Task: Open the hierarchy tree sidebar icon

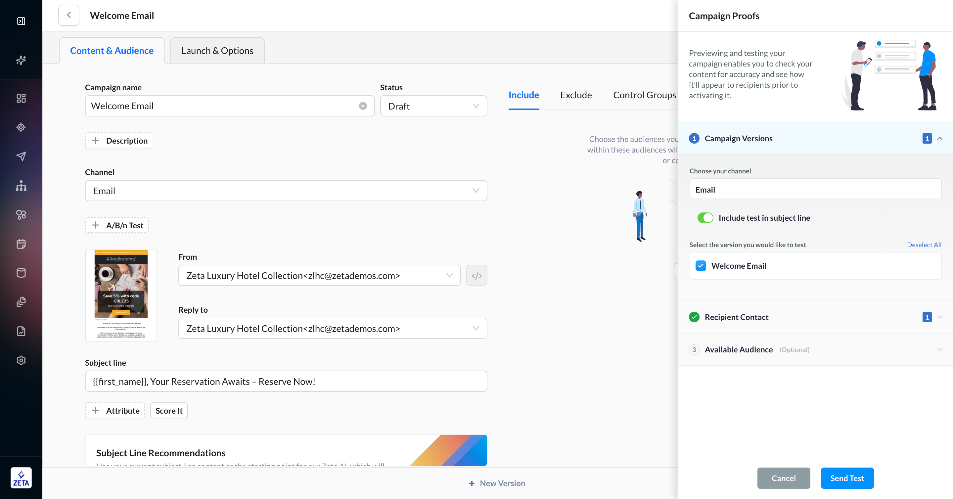Action: tap(21, 186)
